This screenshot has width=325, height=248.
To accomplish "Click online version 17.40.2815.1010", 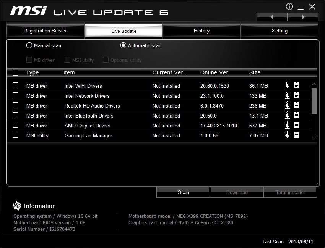I will pos(218,126).
